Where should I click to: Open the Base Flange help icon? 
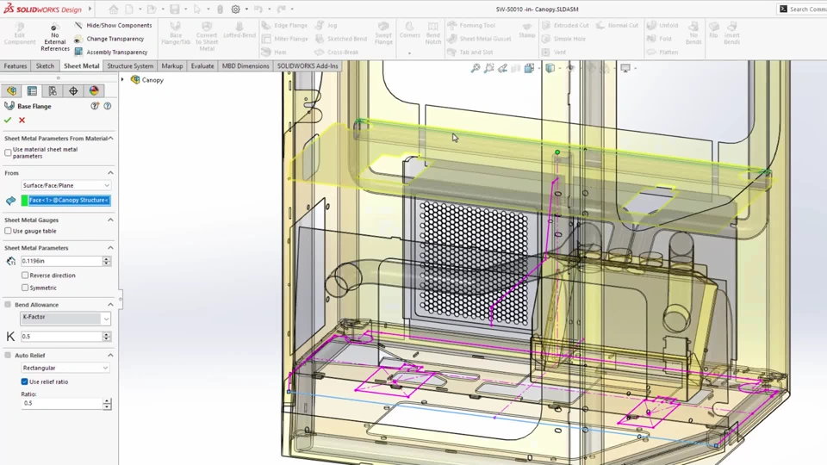coord(107,106)
